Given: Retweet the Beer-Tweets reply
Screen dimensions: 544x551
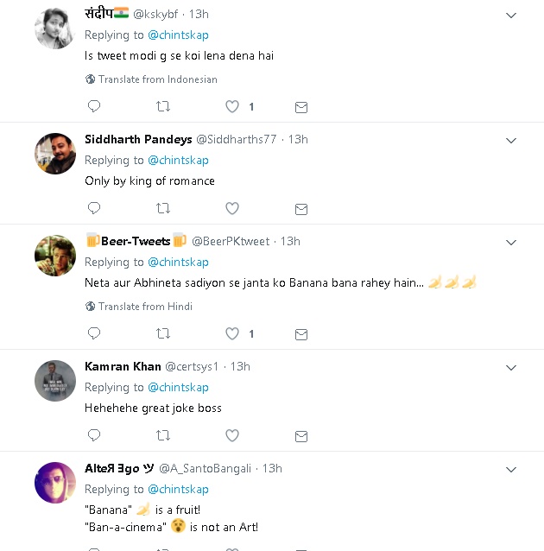Looking at the screenshot, I should 162,332.
